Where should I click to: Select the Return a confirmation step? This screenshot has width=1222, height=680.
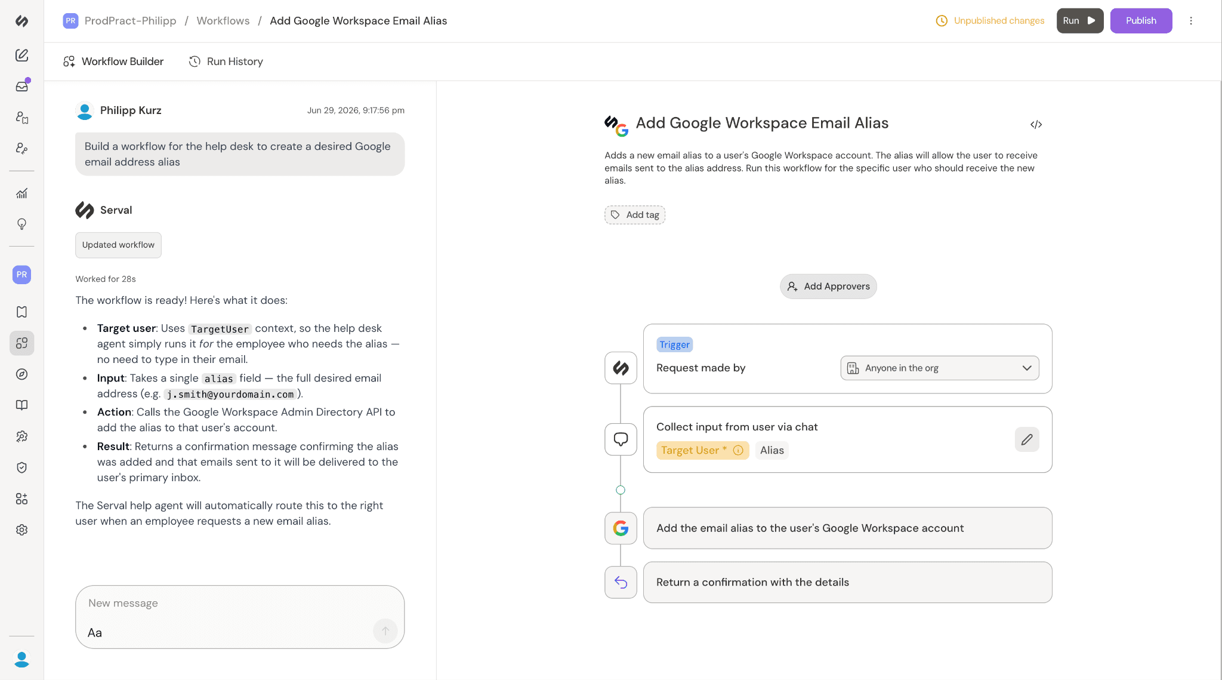point(847,582)
